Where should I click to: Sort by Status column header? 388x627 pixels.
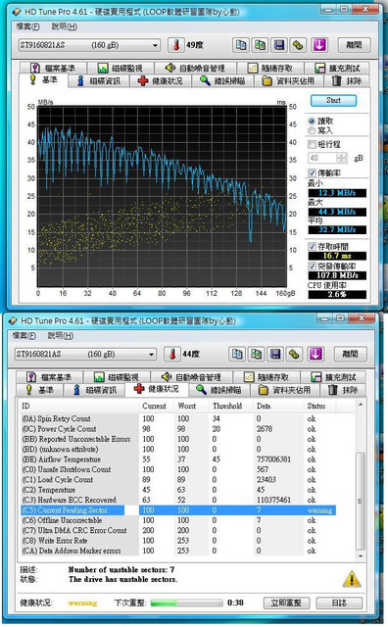pos(316,406)
